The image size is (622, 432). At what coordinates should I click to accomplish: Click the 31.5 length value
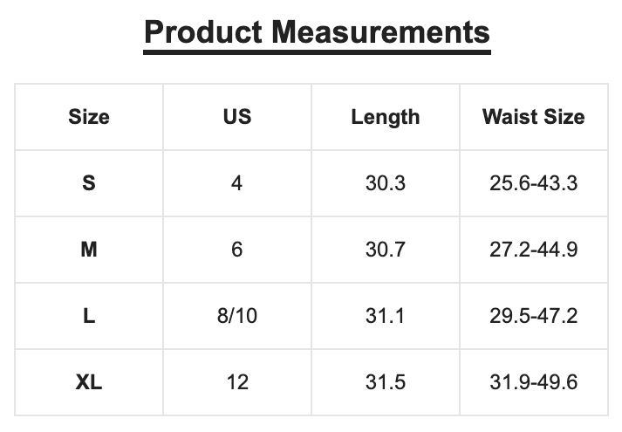pyautogui.click(x=386, y=382)
